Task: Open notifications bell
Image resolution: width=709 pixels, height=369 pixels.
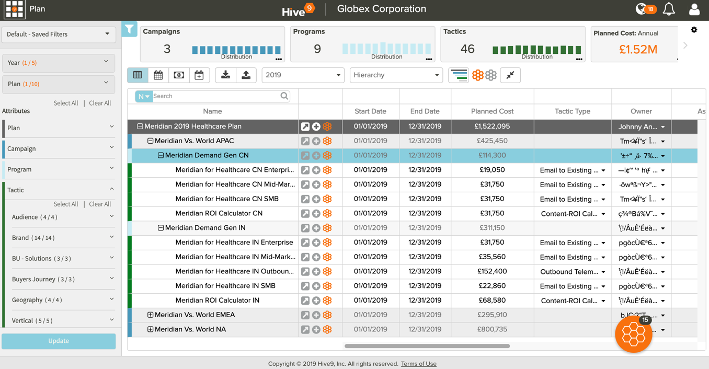Action: click(x=669, y=9)
